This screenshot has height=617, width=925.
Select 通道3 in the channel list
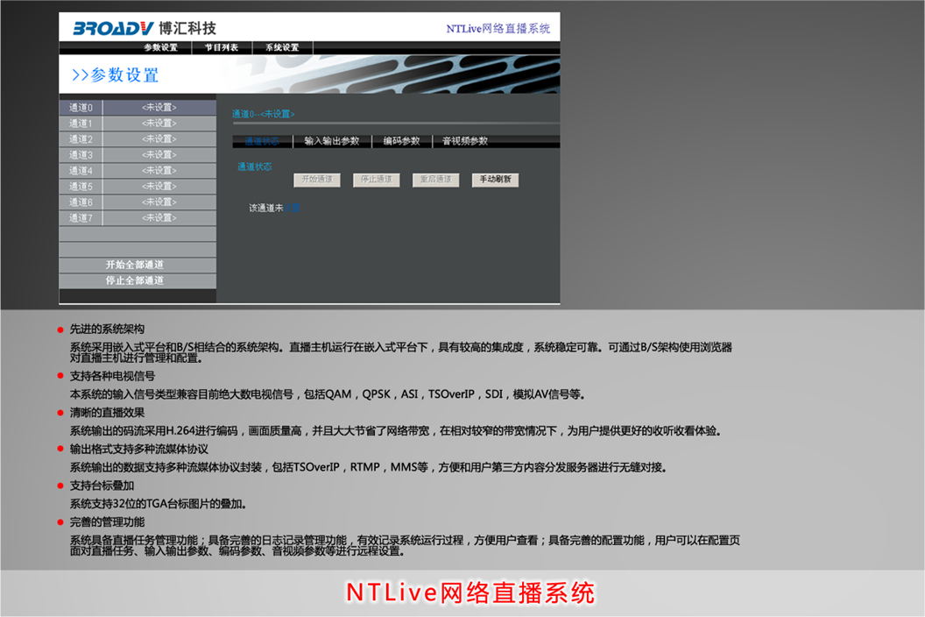click(x=138, y=155)
